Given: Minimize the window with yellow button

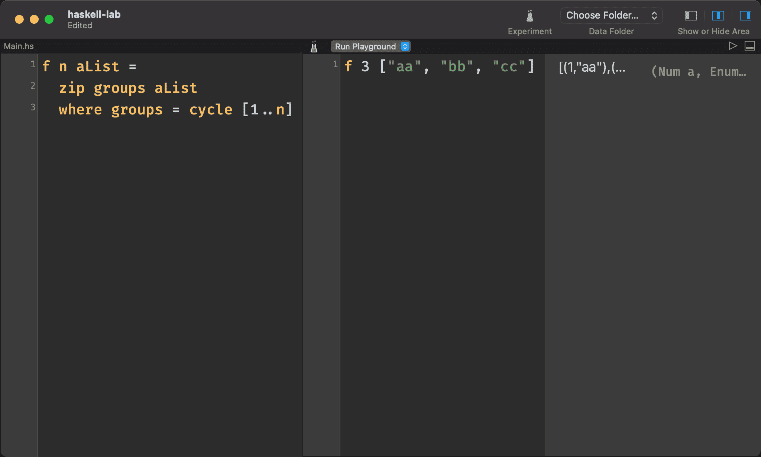Looking at the screenshot, I should [34, 19].
